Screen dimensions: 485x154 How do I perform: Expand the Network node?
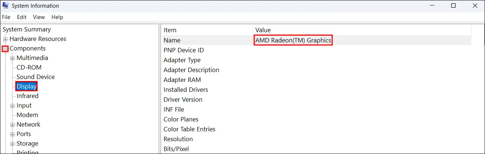(x=12, y=125)
